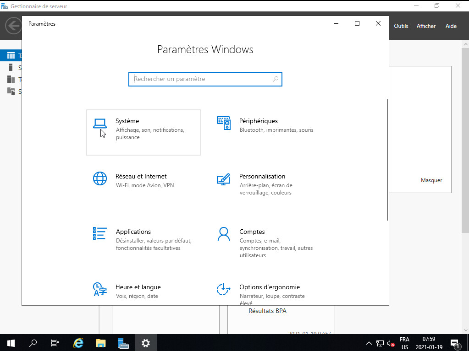Click the Résultats BPA link
The image size is (469, 351).
267,311
